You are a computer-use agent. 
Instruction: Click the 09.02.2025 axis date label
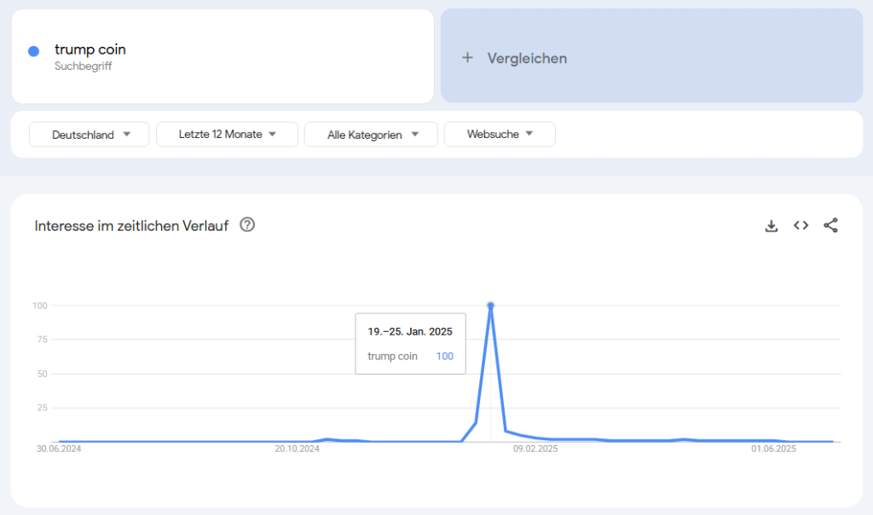tap(535, 449)
